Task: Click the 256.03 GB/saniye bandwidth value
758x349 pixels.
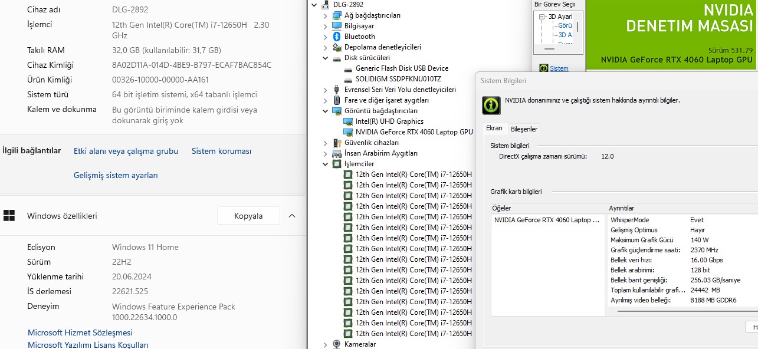Action: [715, 280]
